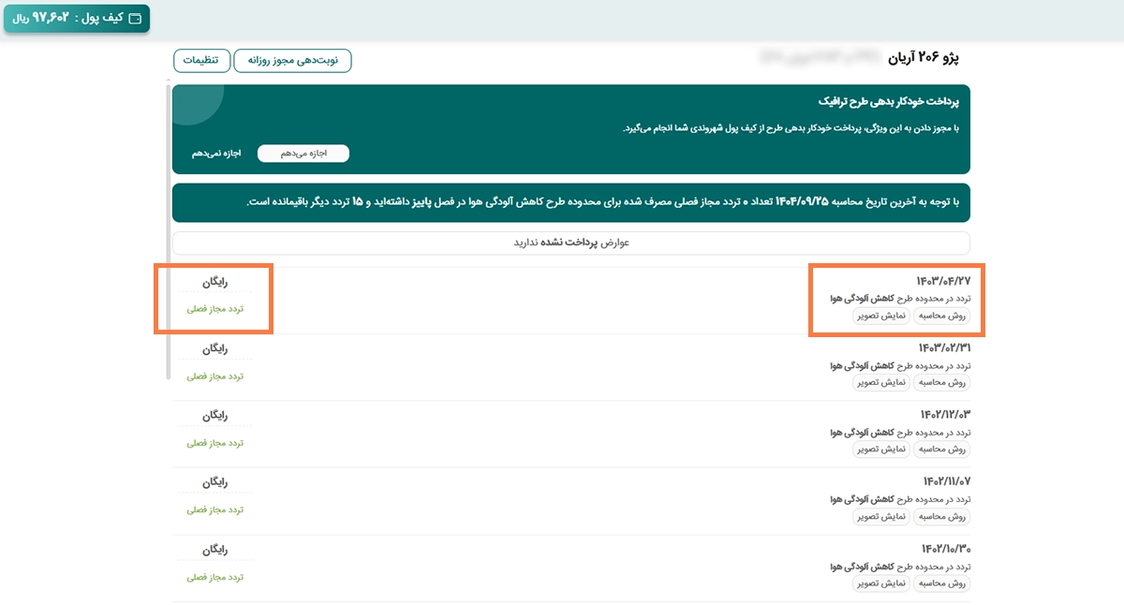Click نمایش تصویر for the ۱۴۰۳/۰۲/۳۱ entry
Image resolution: width=1124 pixels, height=605 pixels.
[x=880, y=383]
